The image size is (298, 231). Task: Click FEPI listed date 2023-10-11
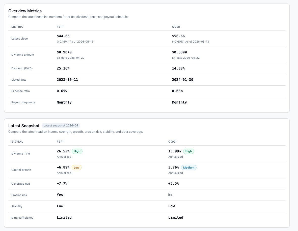(x=67, y=80)
